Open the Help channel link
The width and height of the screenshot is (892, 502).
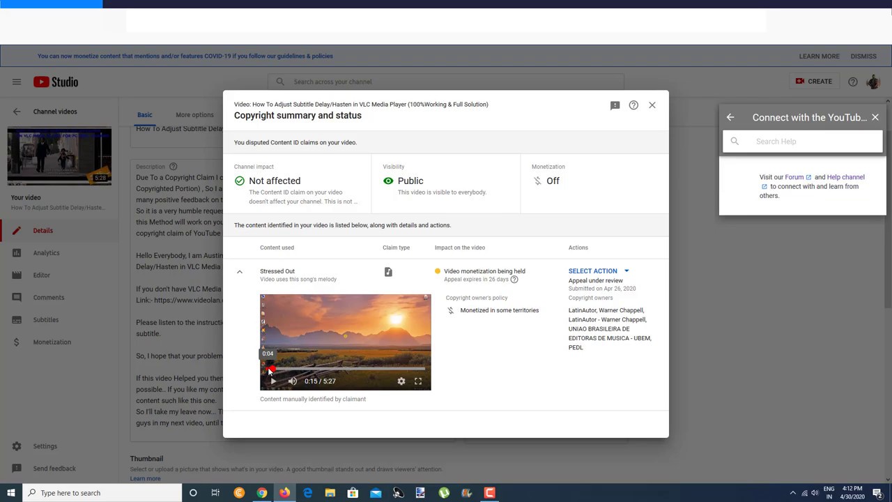tap(845, 177)
